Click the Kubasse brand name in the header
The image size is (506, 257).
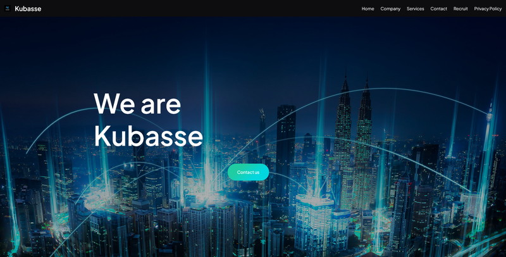tap(28, 9)
